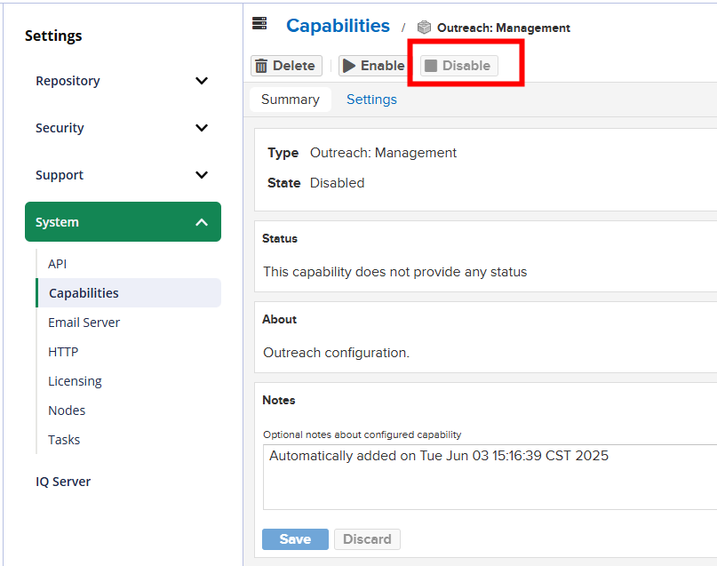Open the Licensing page

pyautogui.click(x=76, y=381)
